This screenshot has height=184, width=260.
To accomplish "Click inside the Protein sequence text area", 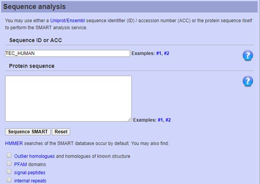I will [69, 99].
